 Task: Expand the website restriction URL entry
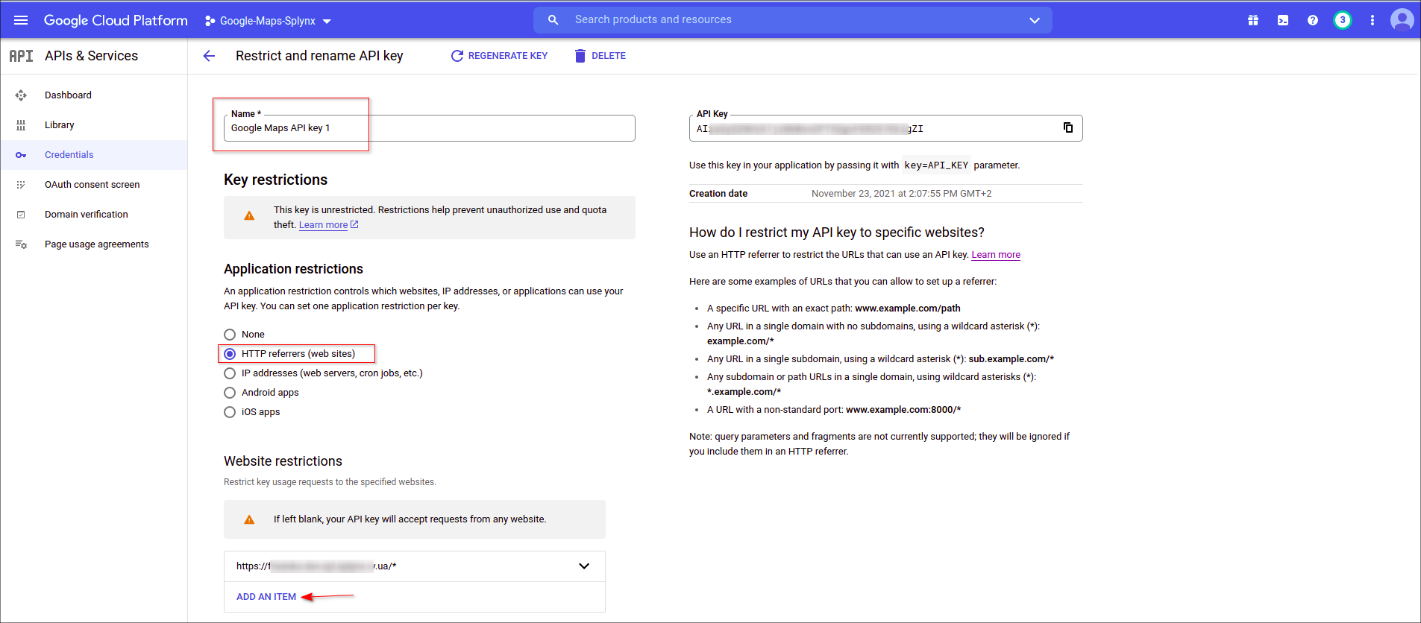coord(583,566)
